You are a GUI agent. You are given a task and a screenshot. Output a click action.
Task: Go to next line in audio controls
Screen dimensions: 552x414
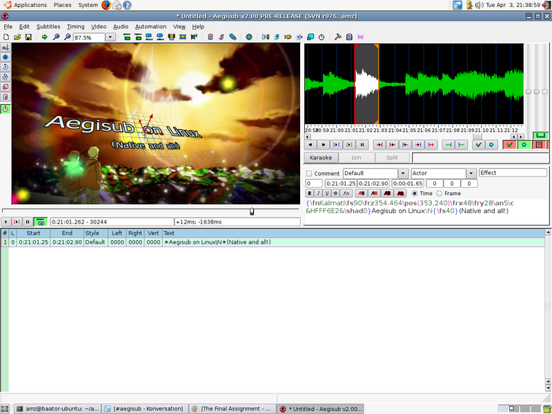tap(323, 145)
